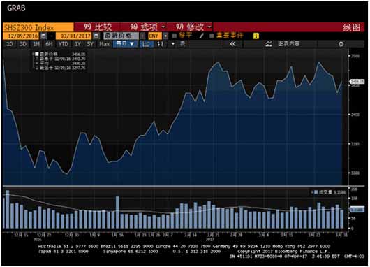Open the end date calendar picker icon

(96, 36)
